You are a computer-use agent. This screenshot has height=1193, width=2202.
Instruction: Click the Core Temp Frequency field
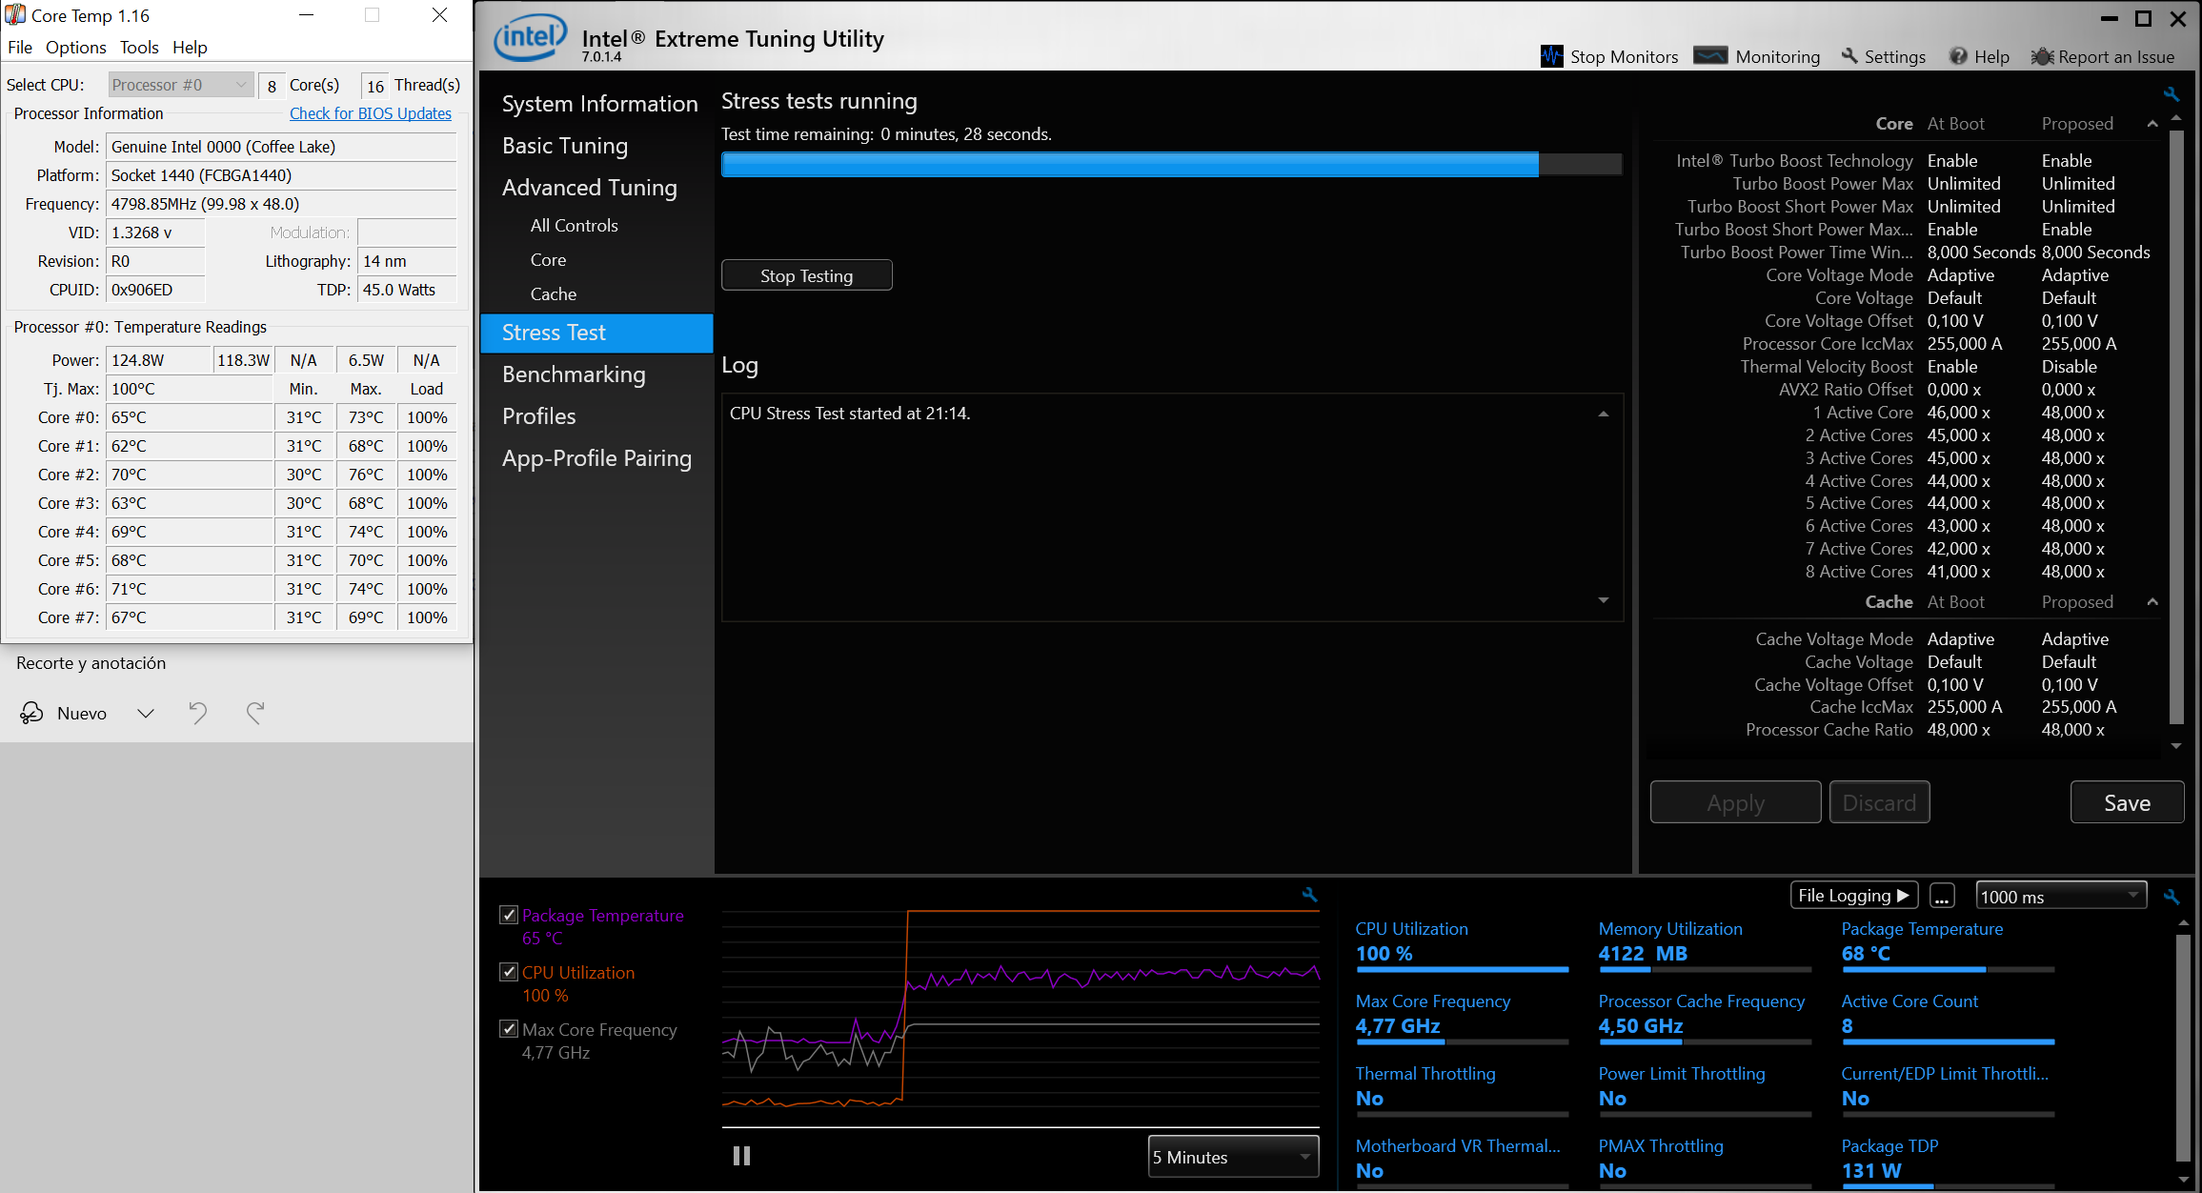(281, 204)
